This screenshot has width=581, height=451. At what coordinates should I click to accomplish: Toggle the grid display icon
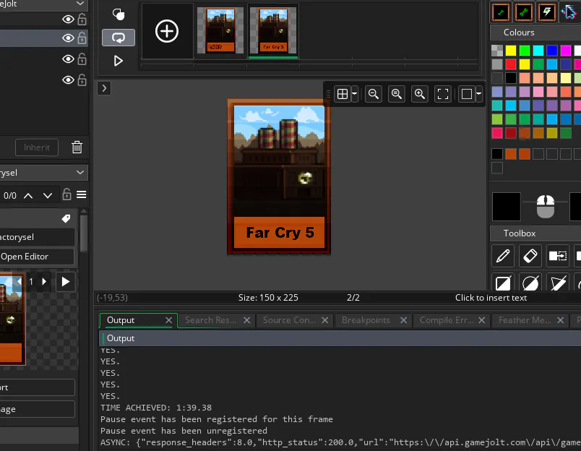[x=343, y=94]
